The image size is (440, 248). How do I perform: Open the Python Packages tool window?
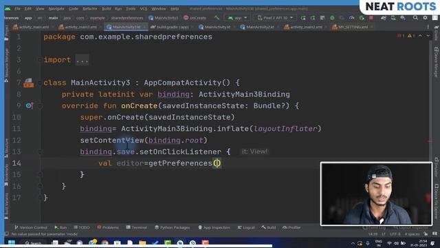[173, 227]
